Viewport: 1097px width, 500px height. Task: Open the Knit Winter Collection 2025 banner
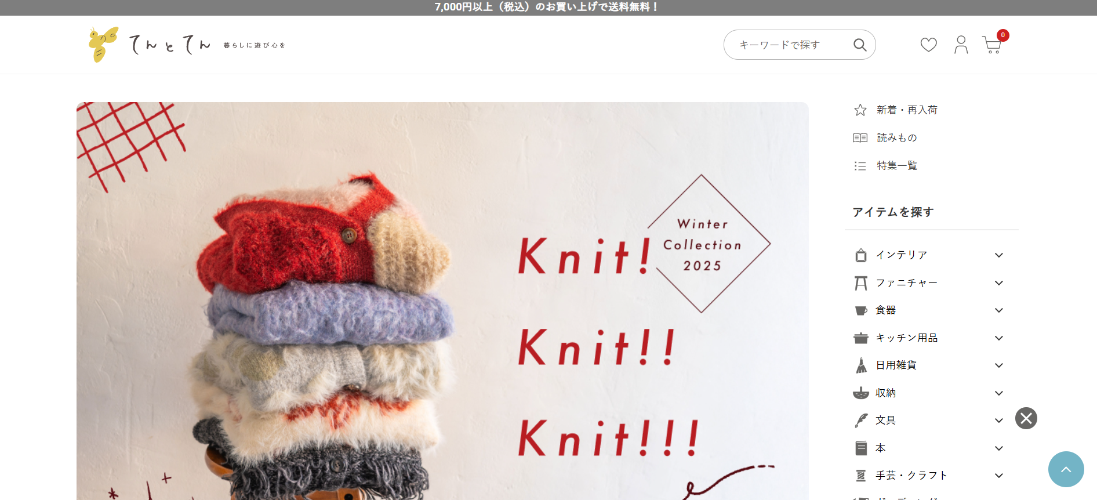tap(442, 301)
